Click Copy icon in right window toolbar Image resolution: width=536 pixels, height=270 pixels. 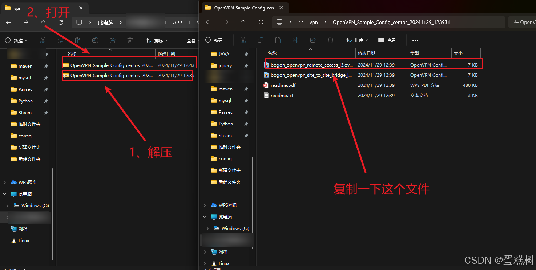(261, 40)
